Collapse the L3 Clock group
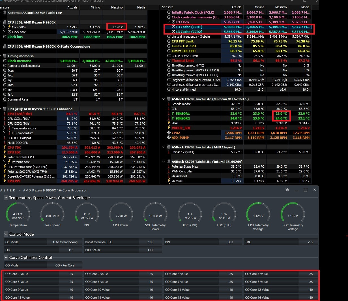This screenshot has width=348, height=301. click(x=168, y=22)
